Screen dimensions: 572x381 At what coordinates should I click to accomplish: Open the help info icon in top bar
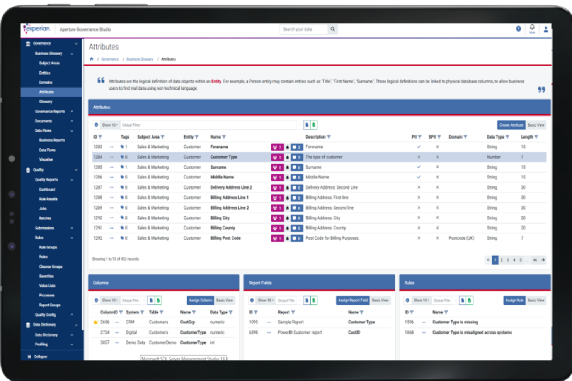(518, 29)
